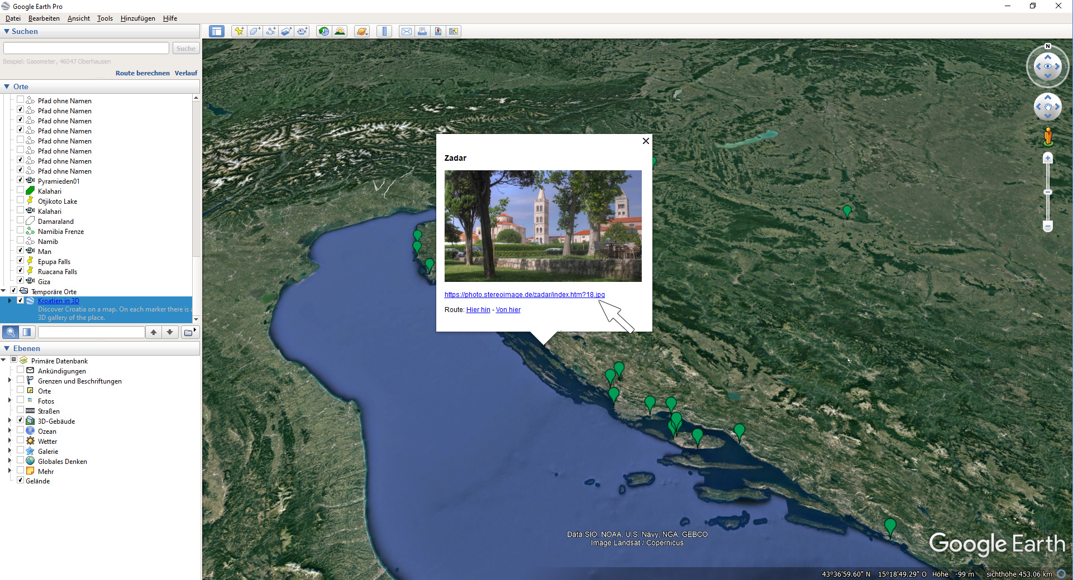This screenshot has width=1073, height=580.
Task: Switch planet with the Saturn icon
Action: (362, 31)
